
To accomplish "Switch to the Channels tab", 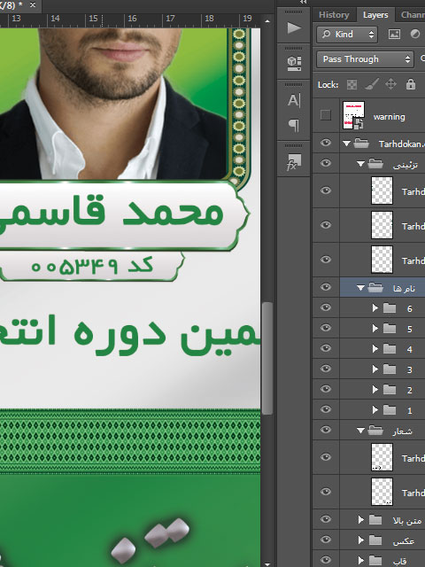I will (x=412, y=15).
